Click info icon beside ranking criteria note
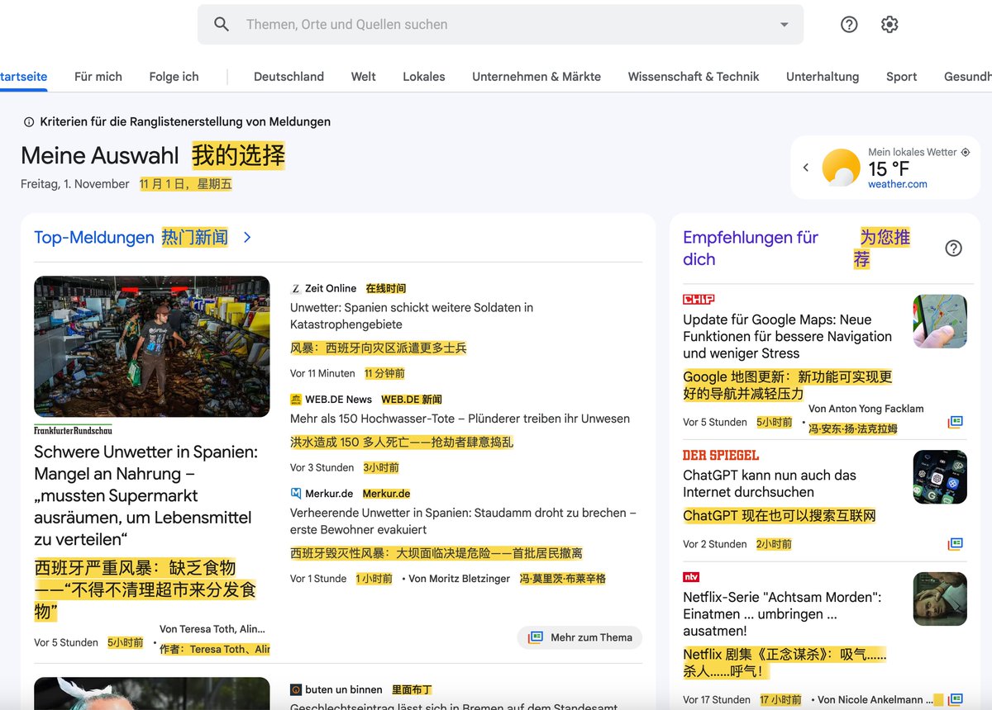This screenshot has height=710, width=992. 29,121
